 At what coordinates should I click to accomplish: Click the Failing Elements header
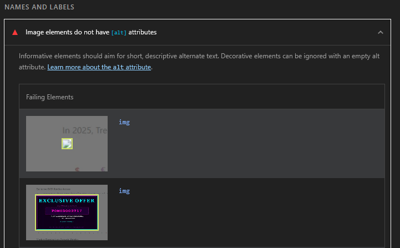tap(50, 97)
